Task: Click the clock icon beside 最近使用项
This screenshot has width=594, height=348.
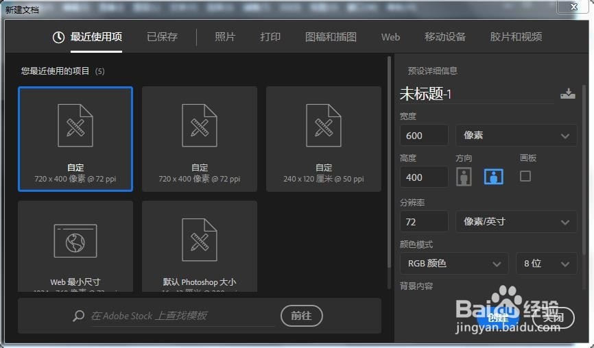Action: pos(58,37)
